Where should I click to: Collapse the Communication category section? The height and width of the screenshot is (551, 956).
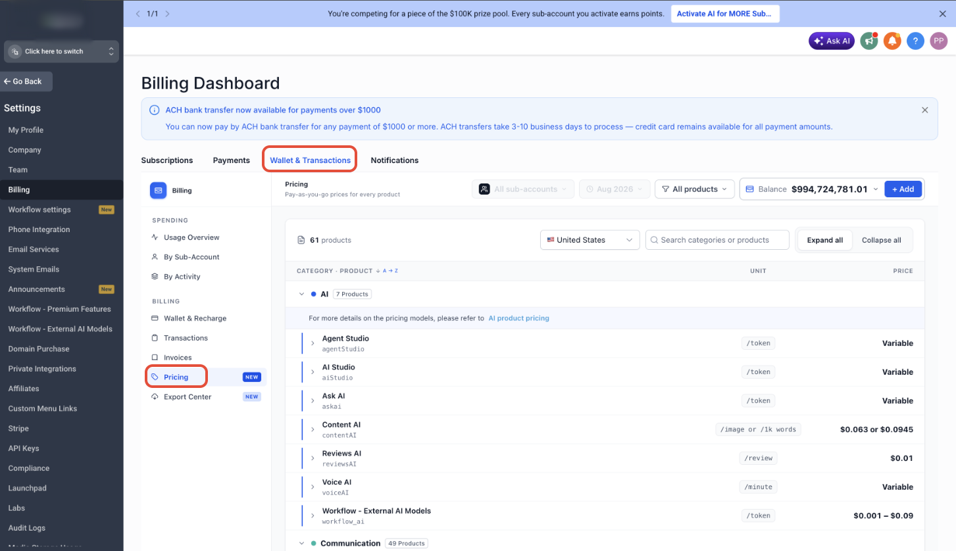302,543
